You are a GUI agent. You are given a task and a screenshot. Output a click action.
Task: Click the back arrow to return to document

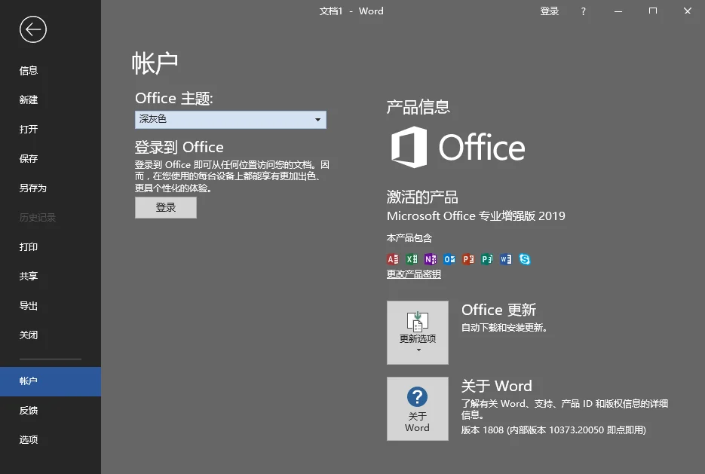pyautogui.click(x=32, y=29)
